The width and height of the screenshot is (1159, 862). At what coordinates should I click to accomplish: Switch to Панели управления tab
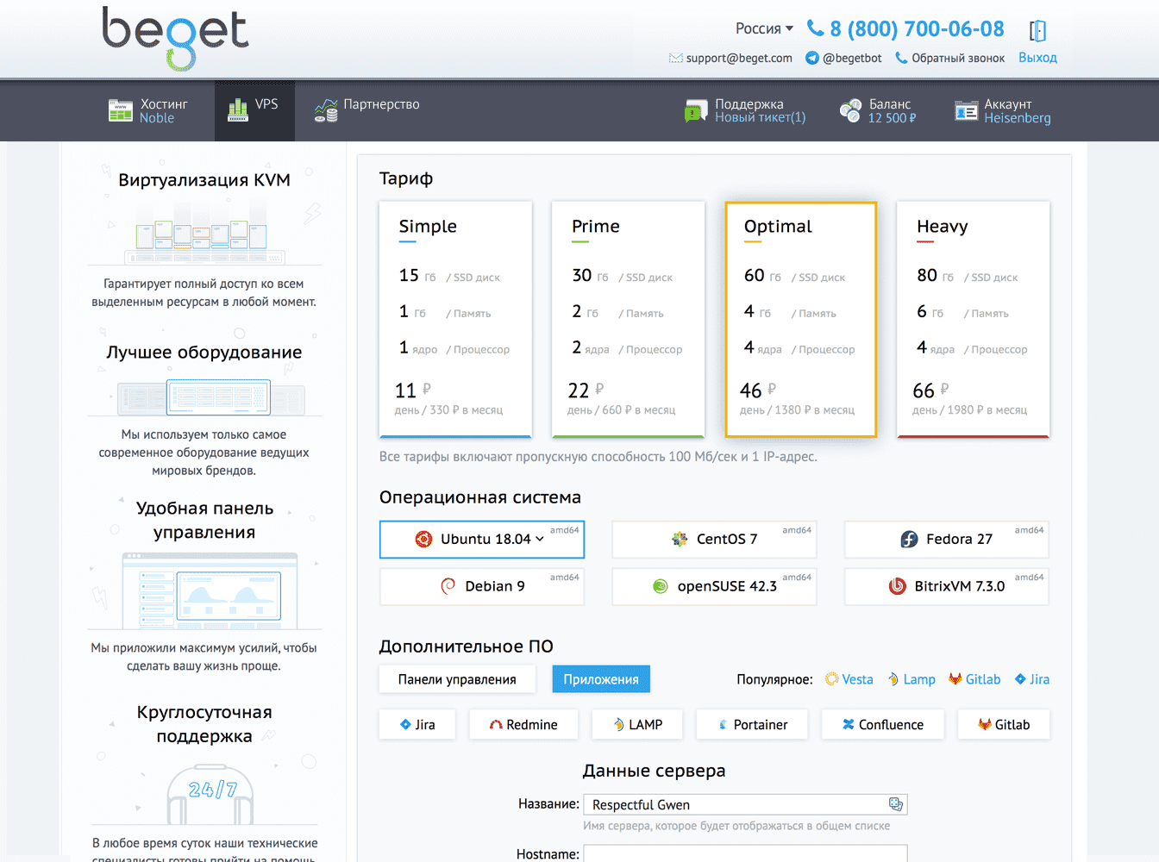pos(457,679)
